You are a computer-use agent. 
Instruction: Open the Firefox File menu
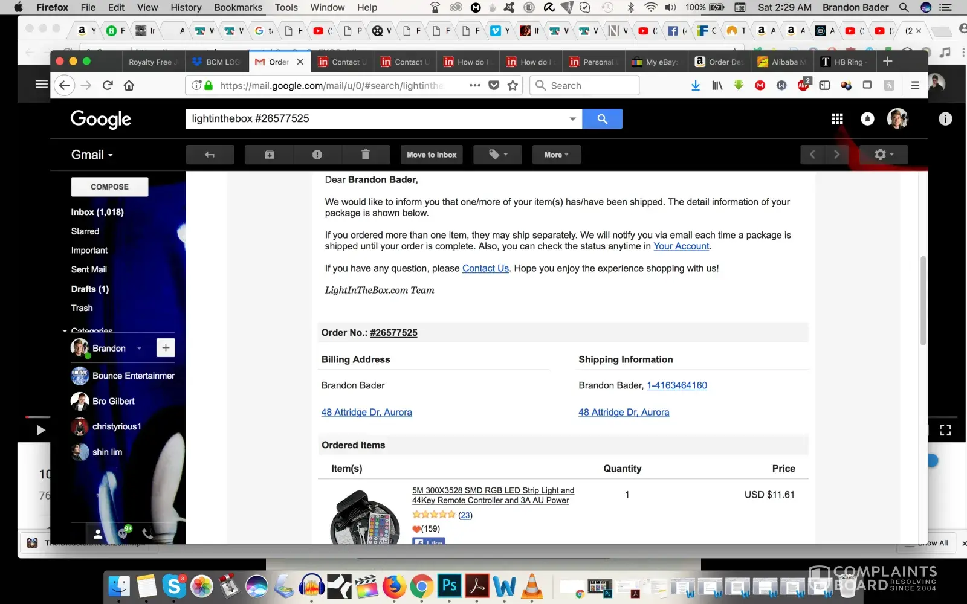pos(88,7)
